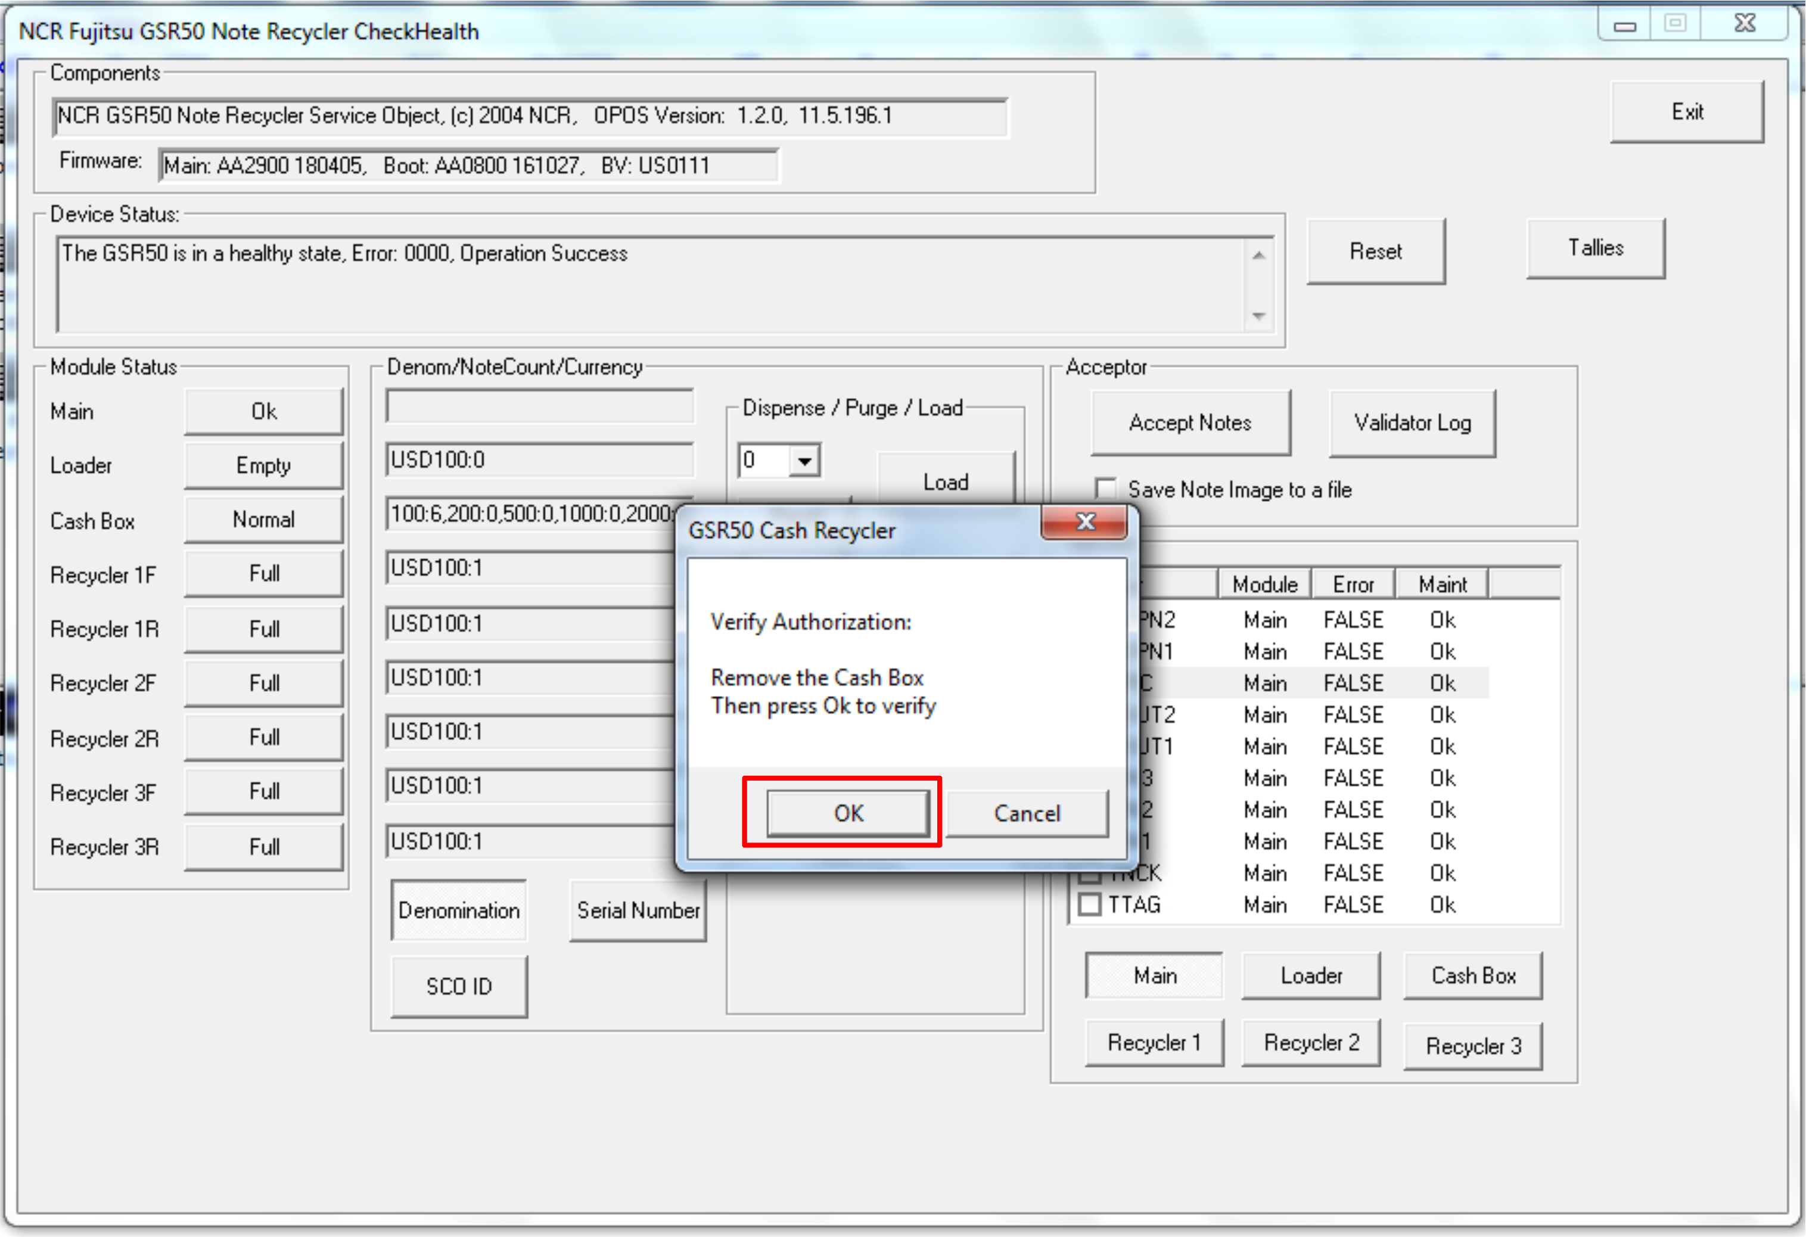Check the TTAG row checkbox
The image size is (1806, 1237).
tap(1090, 905)
